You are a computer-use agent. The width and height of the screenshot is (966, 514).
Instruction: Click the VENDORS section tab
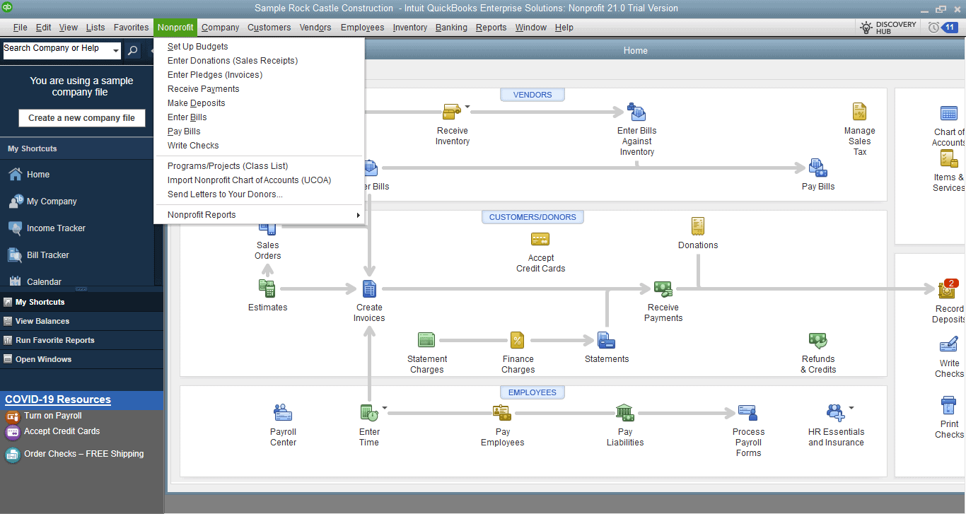tap(533, 95)
